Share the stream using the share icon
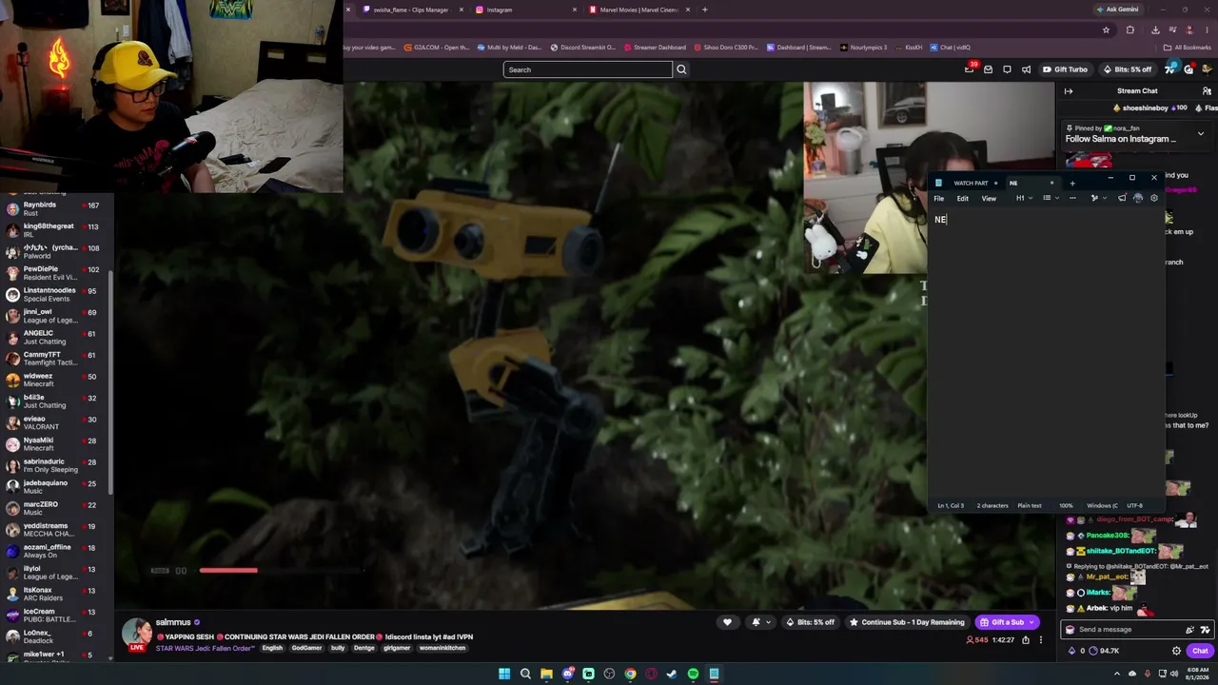This screenshot has height=685, width=1218. point(1025,640)
